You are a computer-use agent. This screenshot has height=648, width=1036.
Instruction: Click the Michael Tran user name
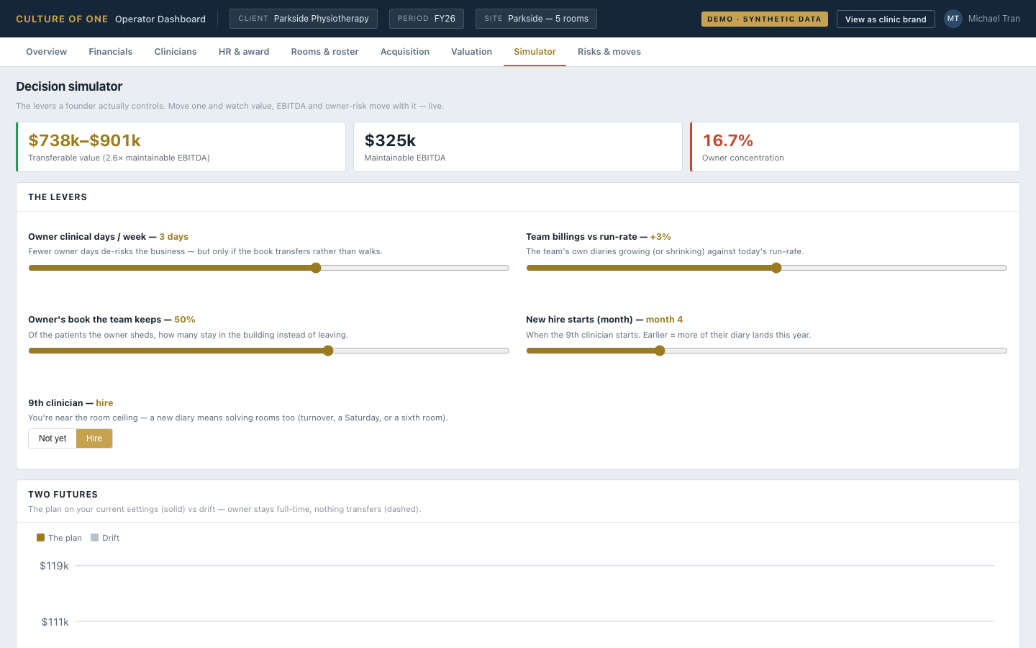(x=994, y=19)
